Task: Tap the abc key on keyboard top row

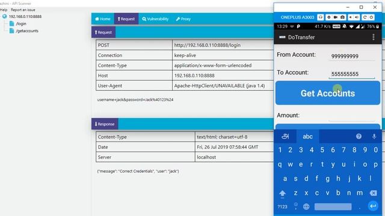Action: tap(307, 136)
